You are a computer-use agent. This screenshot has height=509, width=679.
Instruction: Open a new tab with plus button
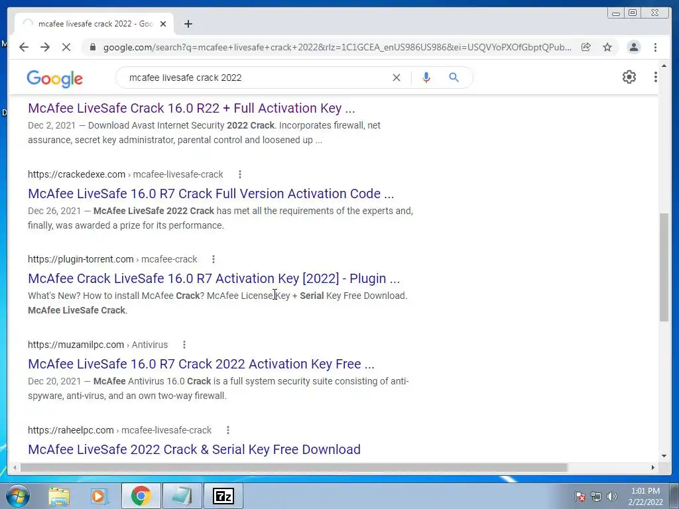click(x=188, y=24)
